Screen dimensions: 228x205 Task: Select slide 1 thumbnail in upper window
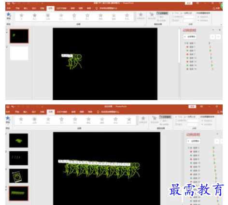pos(19,36)
